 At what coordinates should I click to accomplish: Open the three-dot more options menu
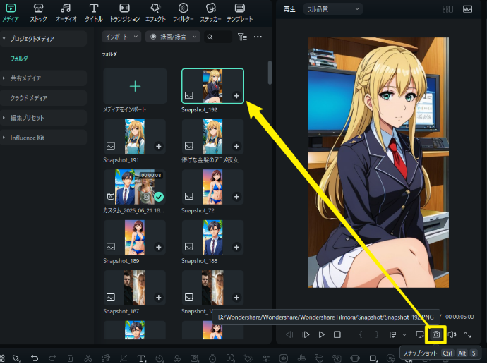[x=258, y=37]
